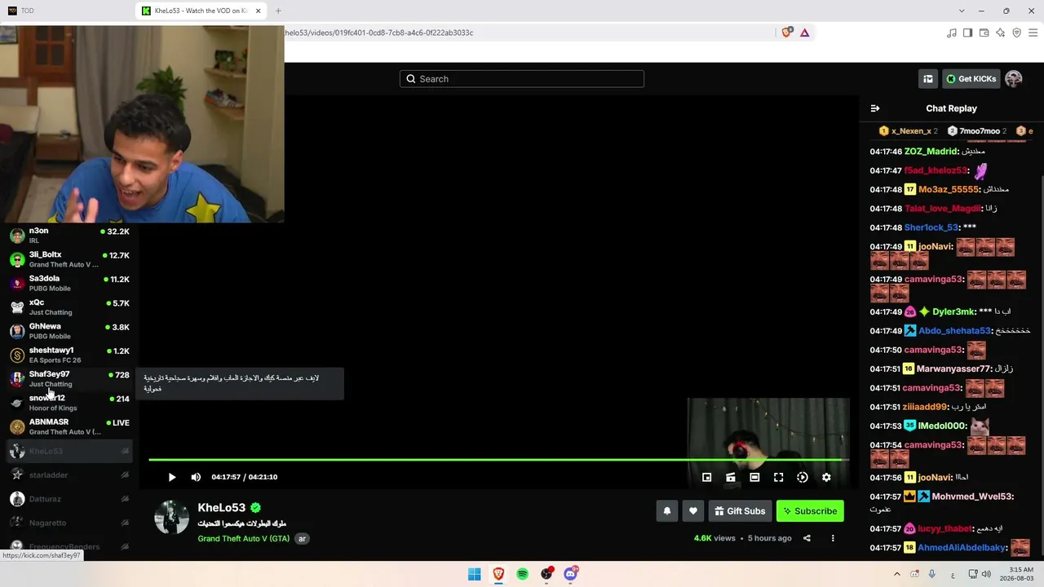Open the Grand Theft Auto V (GTA) category link
1044x587 pixels.
click(243, 538)
